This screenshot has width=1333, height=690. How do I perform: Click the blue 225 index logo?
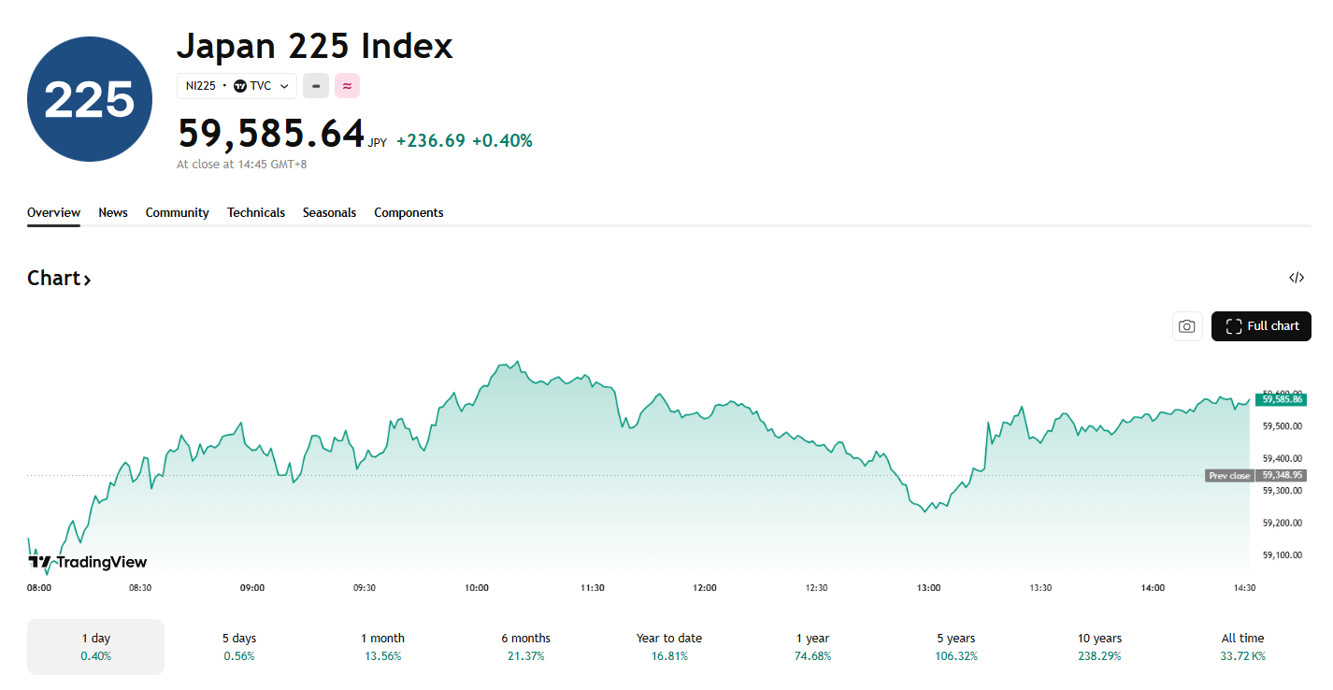point(90,99)
